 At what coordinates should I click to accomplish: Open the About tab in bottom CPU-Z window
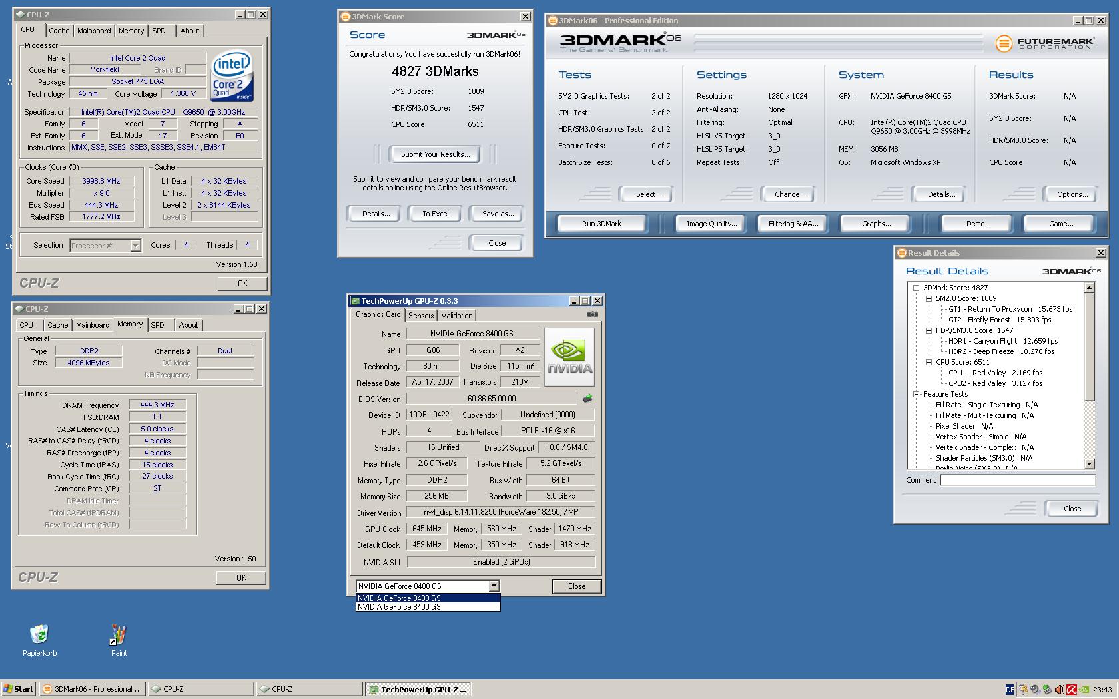pyautogui.click(x=188, y=325)
